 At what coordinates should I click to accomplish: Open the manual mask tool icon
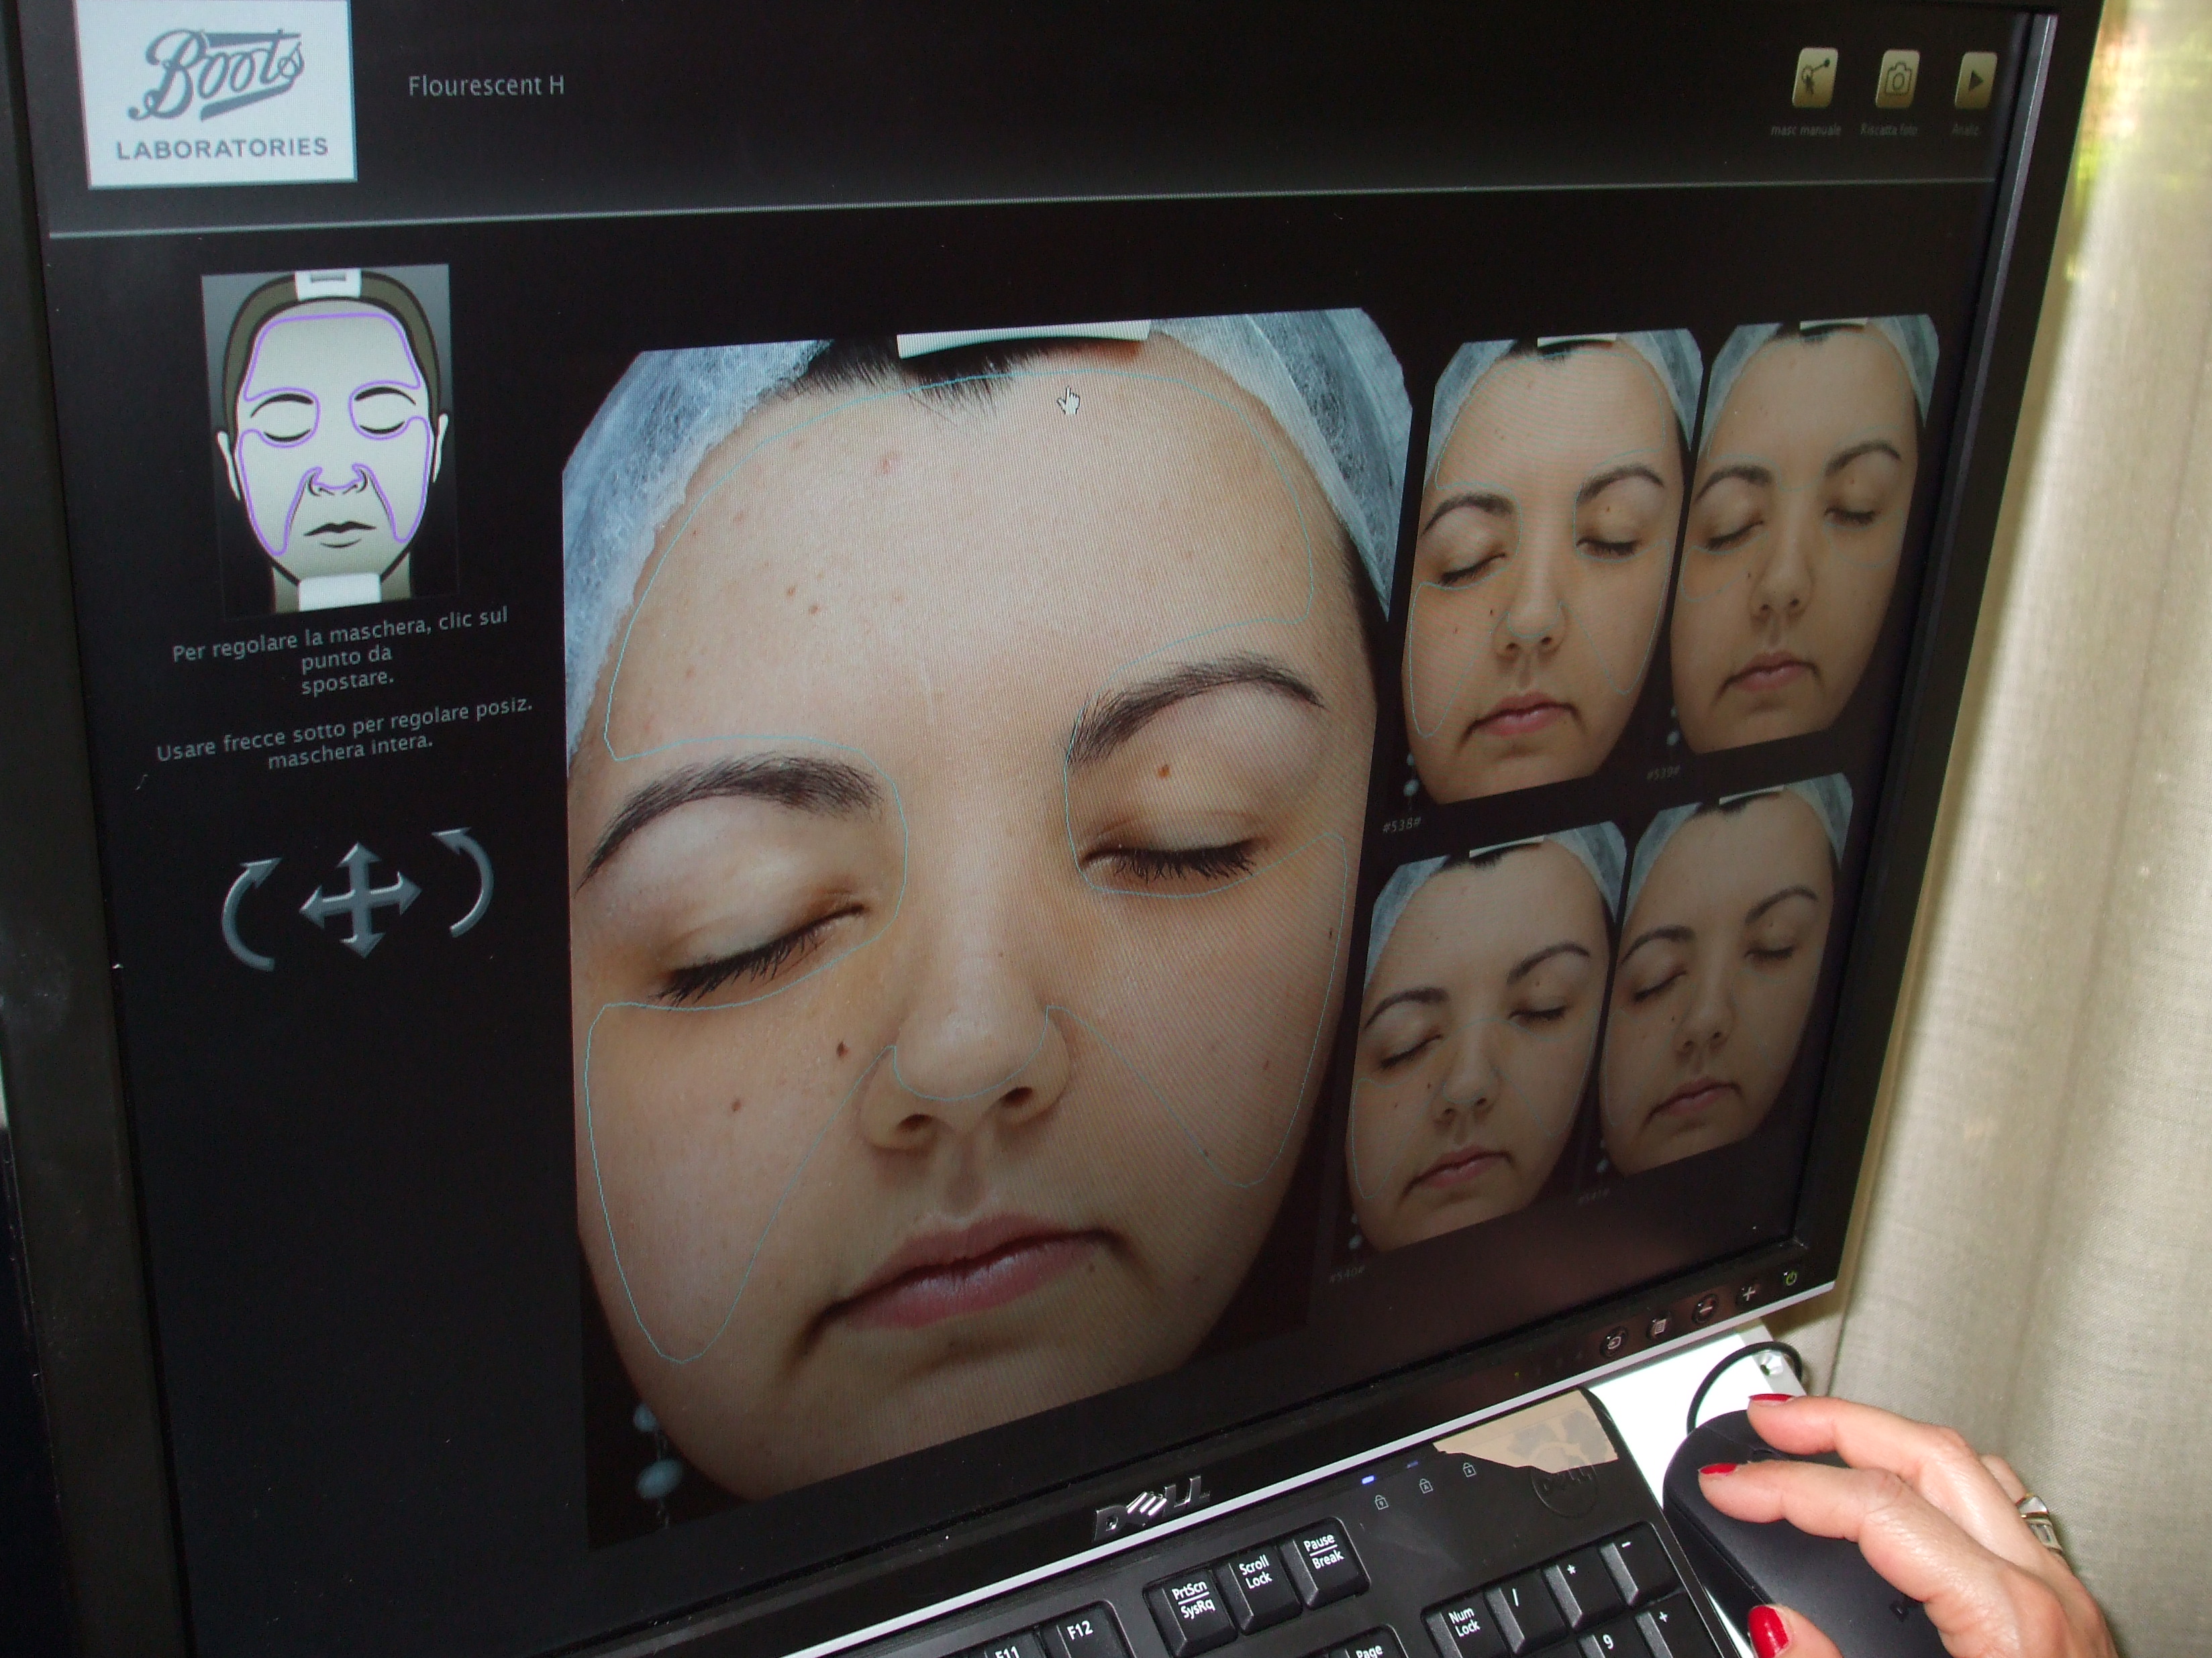(x=1813, y=79)
